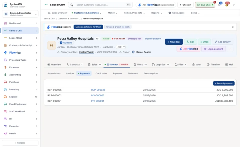Open the tasks checklist icon in header
Viewport: 240px width, 147px height.
(219, 5)
